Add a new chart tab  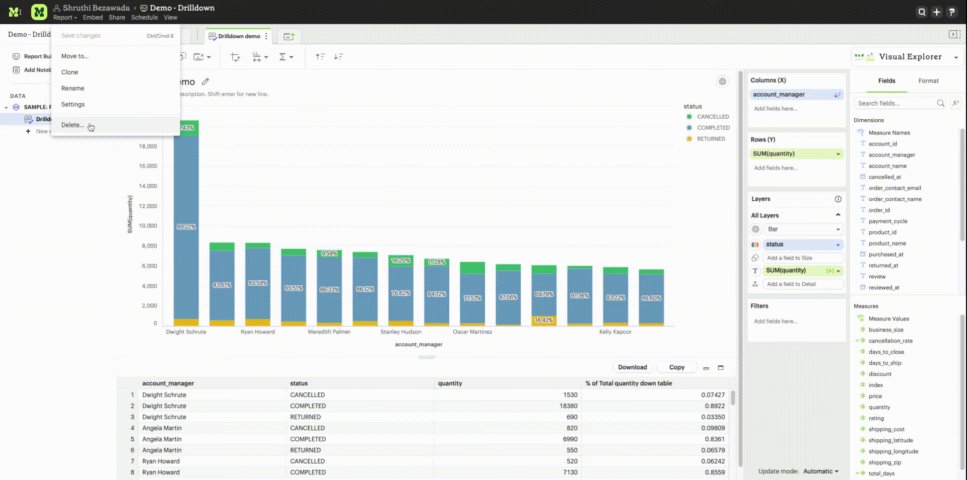click(289, 36)
